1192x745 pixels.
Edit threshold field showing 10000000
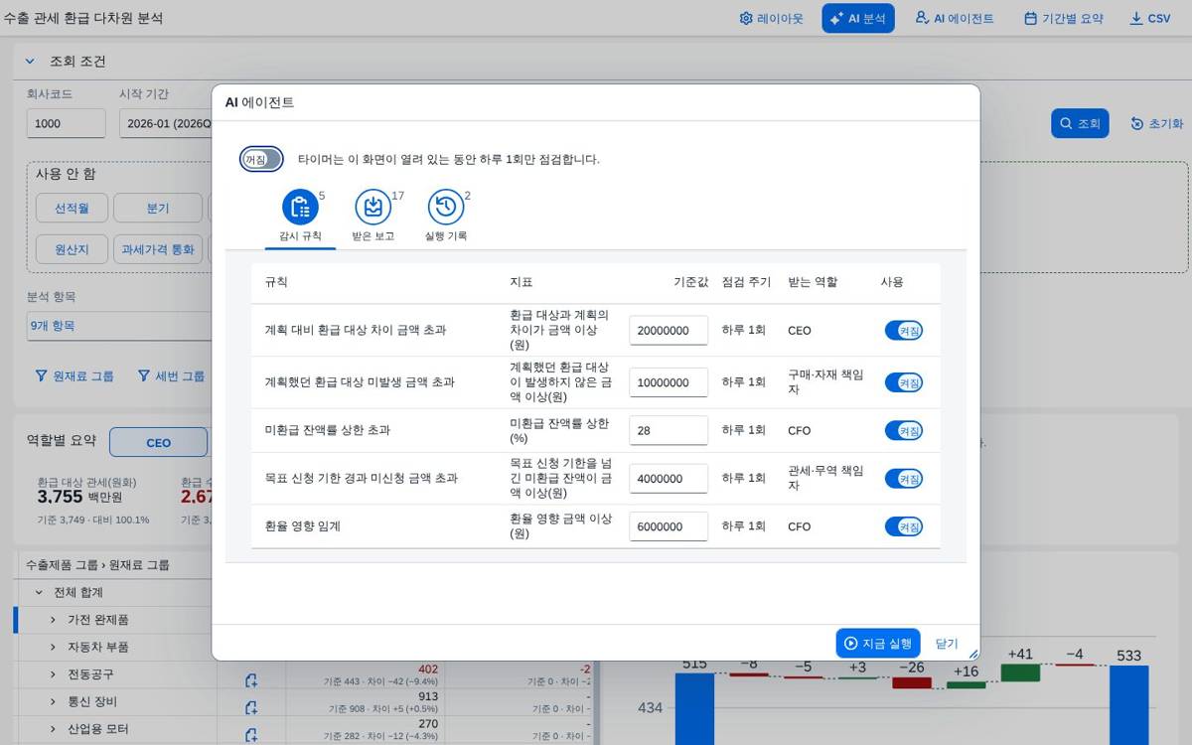click(x=669, y=382)
